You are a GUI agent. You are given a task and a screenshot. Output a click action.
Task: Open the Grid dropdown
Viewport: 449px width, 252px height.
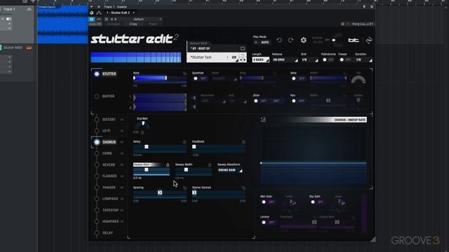pos(309,59)
